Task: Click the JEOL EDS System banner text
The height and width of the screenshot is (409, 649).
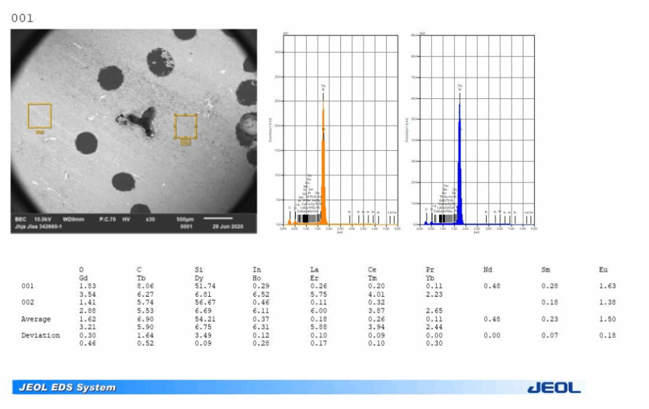Action: pyautogui.click(x=68, y=387)
